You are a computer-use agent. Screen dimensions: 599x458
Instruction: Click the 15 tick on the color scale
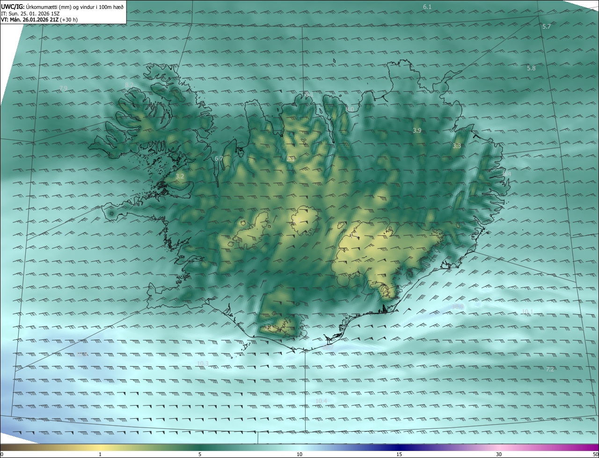coord(399,455)
